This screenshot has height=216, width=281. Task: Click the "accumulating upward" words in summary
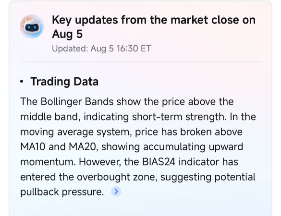193,147
